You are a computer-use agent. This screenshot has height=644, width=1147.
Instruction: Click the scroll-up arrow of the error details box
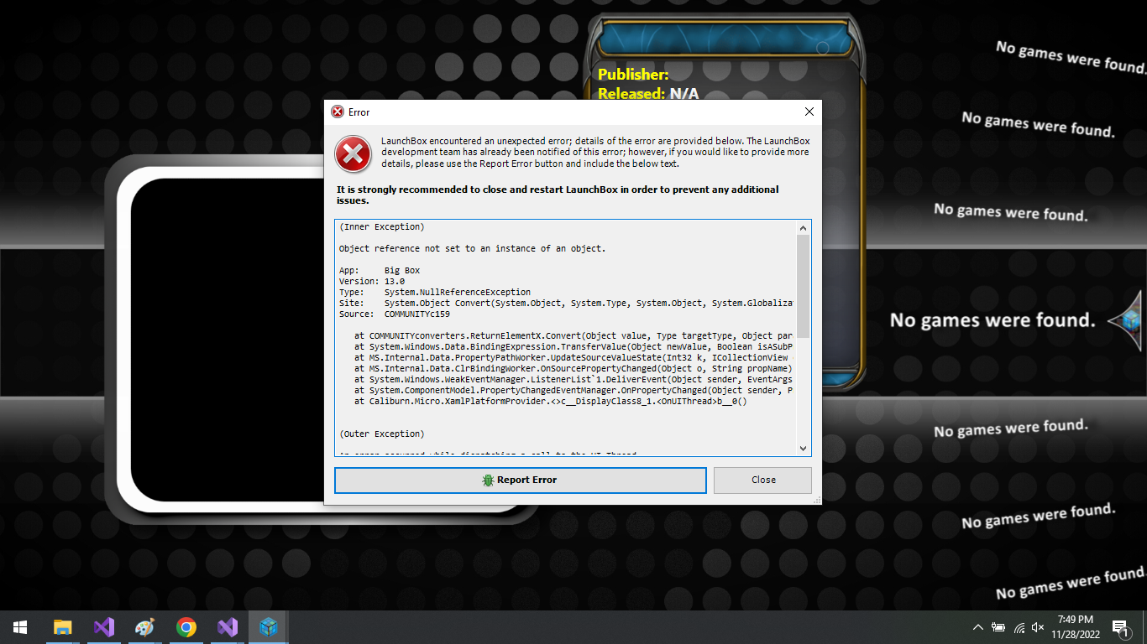(x=803, y=228)
